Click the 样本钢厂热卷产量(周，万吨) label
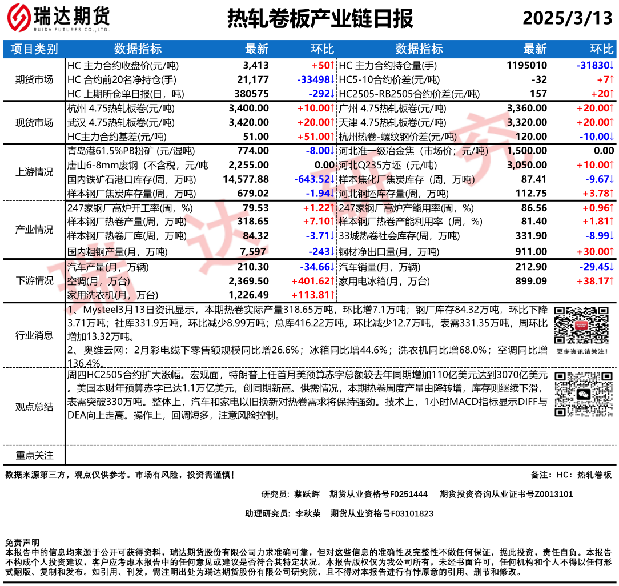This screenshot has height=586, width=619. point(127,222)
